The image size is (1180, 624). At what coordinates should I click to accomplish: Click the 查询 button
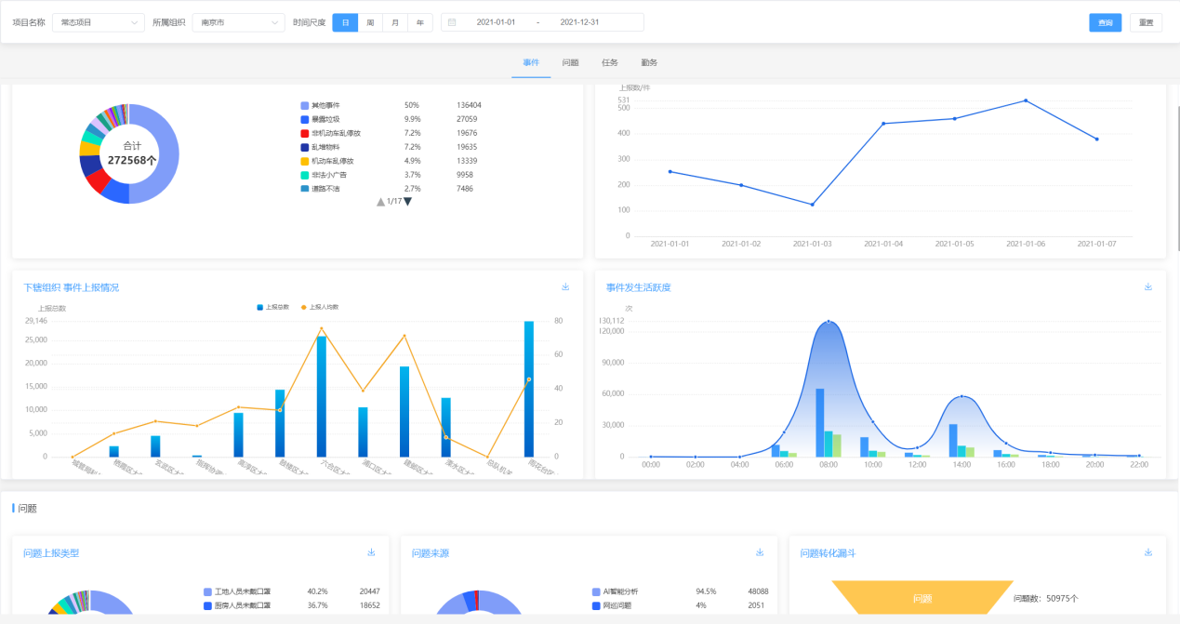tap(1105, 22)
